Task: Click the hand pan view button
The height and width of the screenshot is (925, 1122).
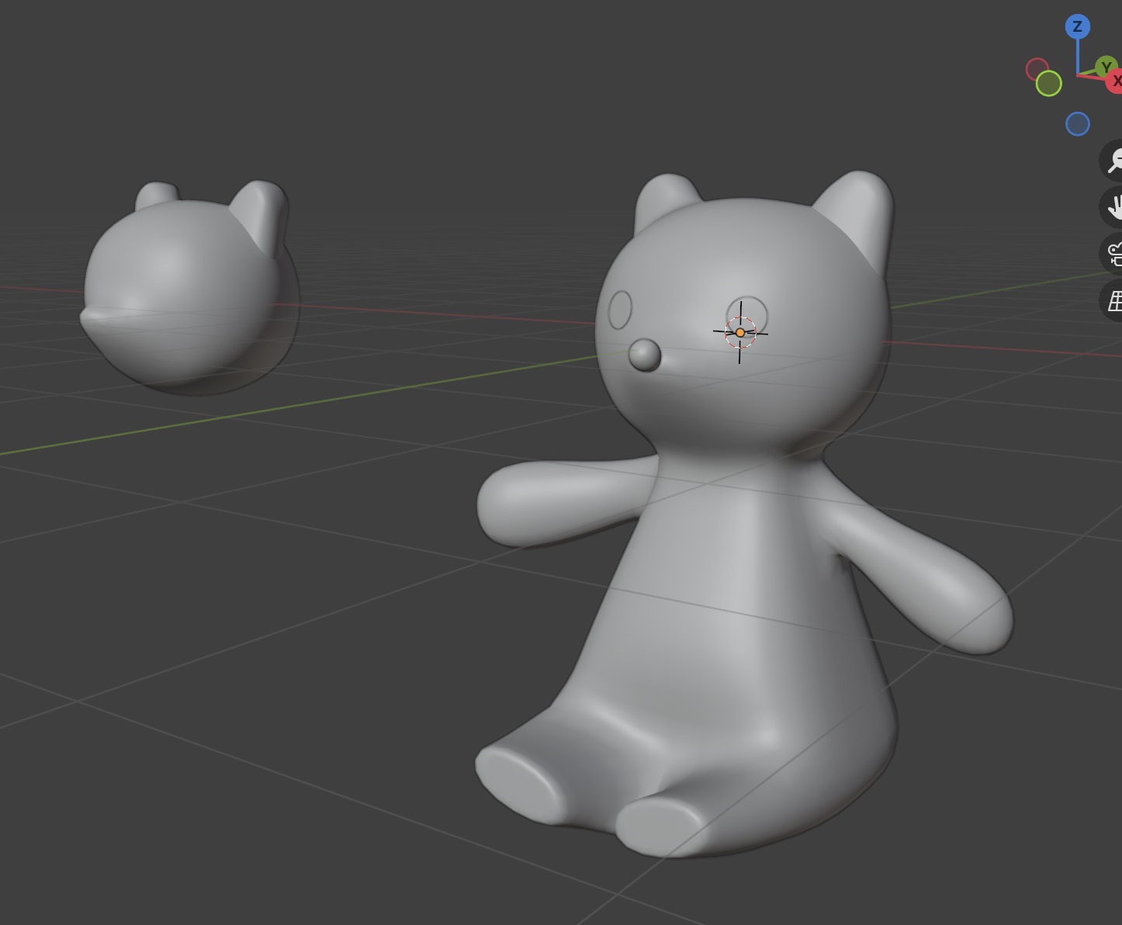Action: [1113, 207]
